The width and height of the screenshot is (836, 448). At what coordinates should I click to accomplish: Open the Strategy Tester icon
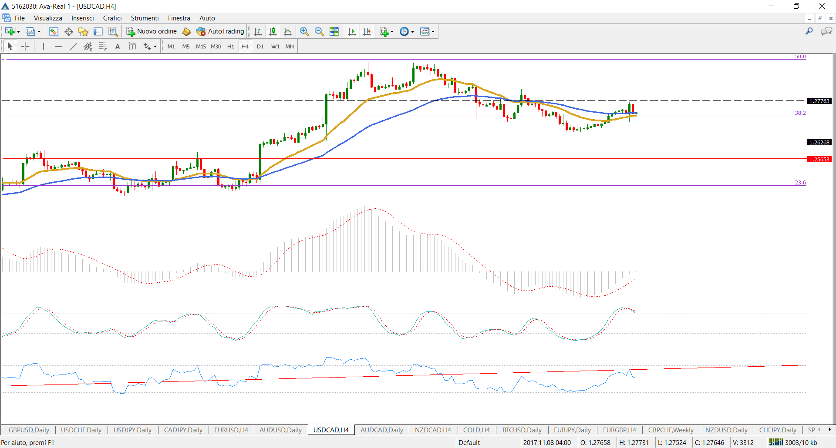pyautogui.click(x=113, y=31)
